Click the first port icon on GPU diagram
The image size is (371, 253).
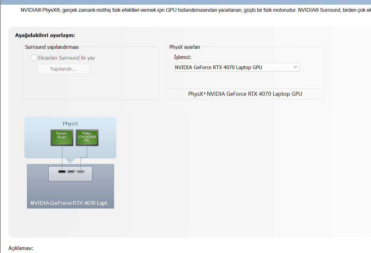[62, 171]
